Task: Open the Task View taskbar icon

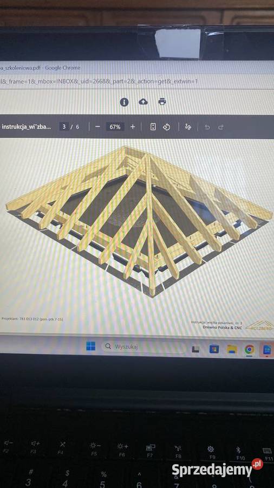Action: click(195, 349)
